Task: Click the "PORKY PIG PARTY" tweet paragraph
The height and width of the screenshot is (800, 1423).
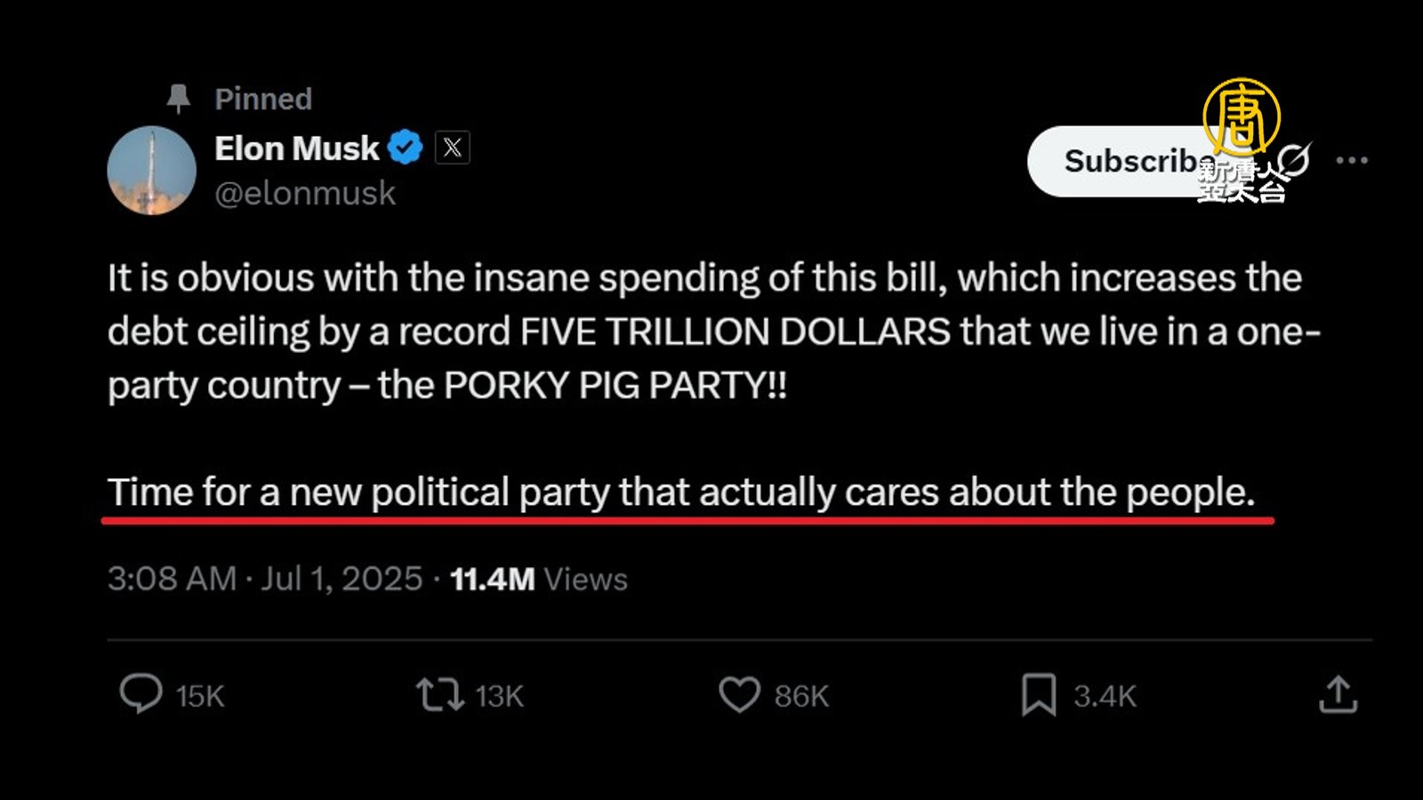Action: [x=711, y=331]
